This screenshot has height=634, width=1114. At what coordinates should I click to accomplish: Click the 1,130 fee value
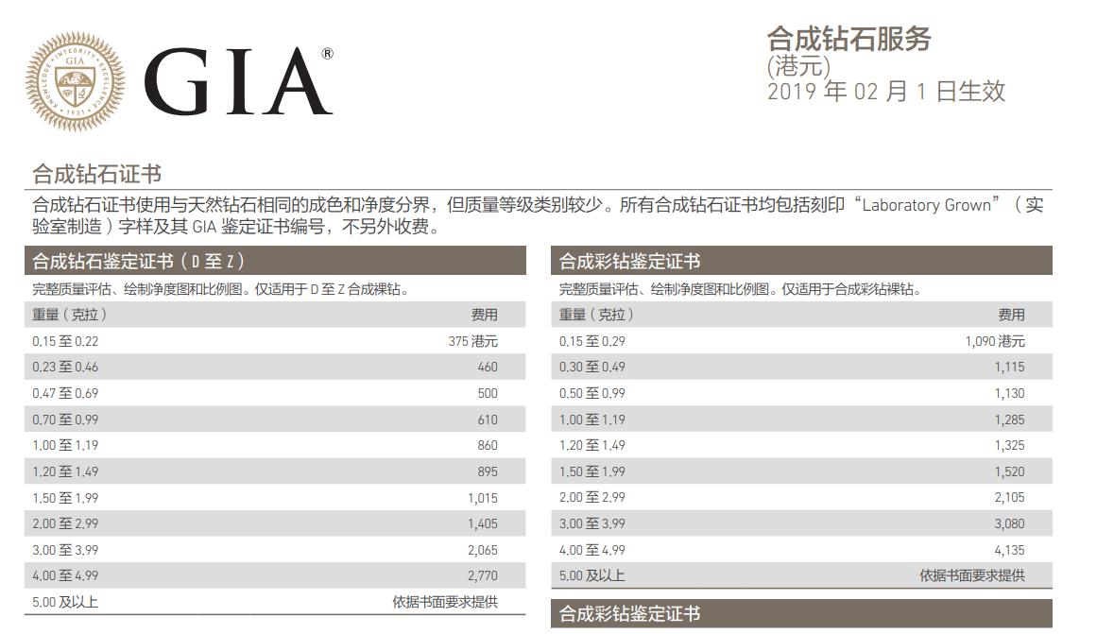1009,393
